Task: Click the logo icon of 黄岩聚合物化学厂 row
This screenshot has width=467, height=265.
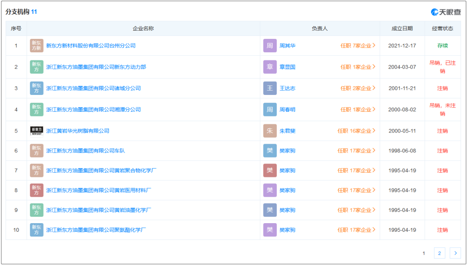Action: [x=37, y=170]
